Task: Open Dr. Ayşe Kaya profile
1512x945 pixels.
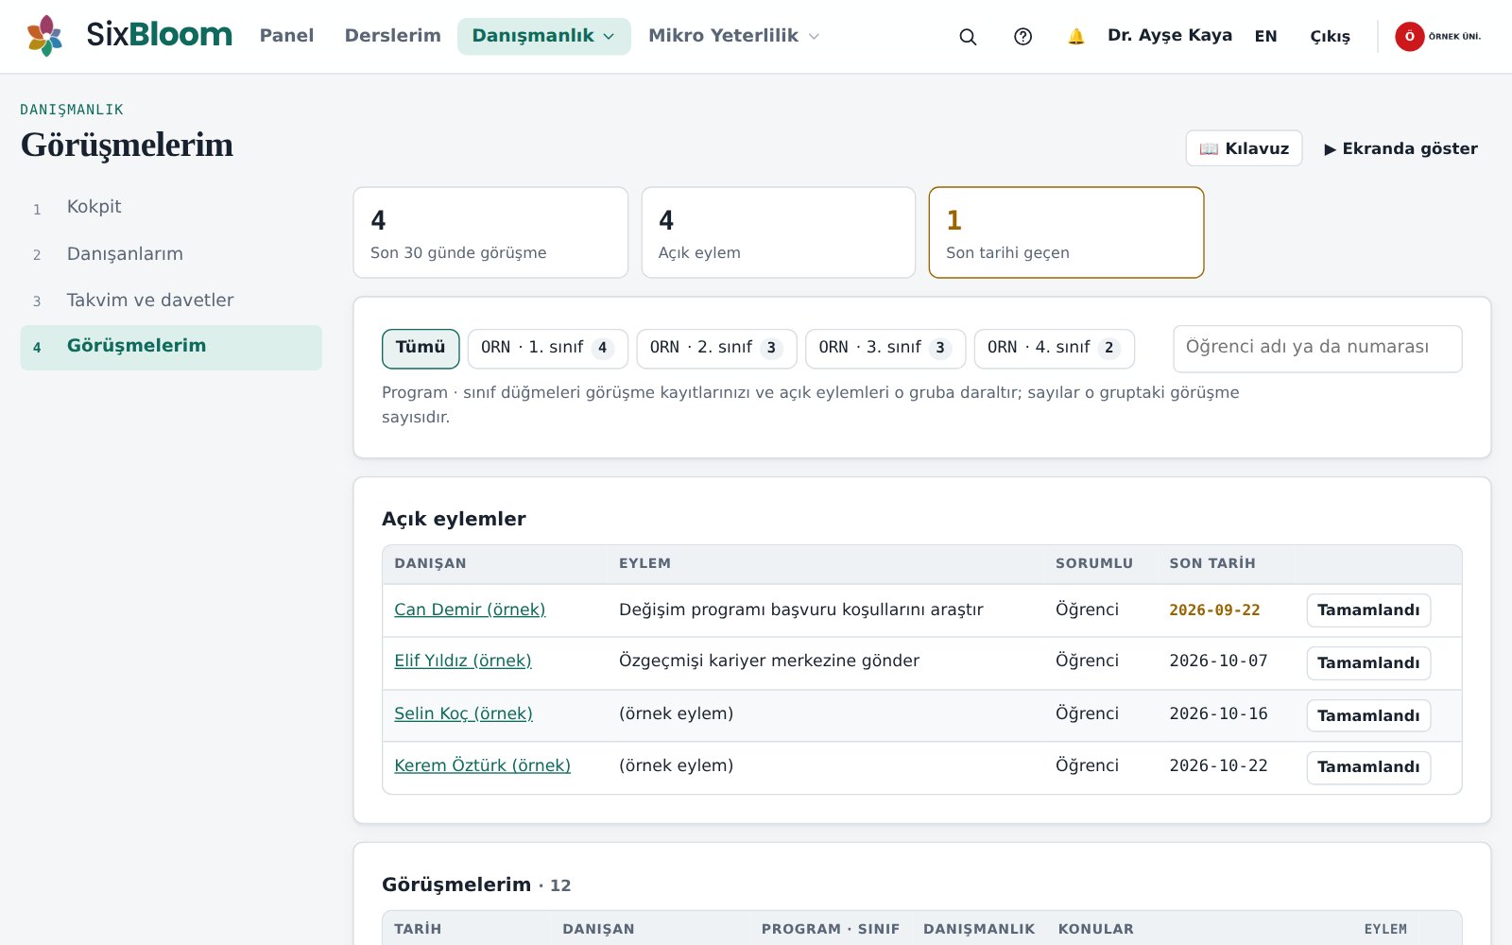Action: 1169,36
